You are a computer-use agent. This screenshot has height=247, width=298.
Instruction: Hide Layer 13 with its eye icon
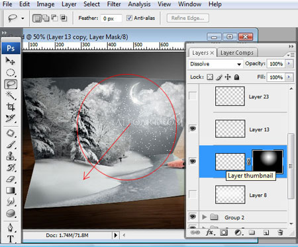(x=193, y=128)
